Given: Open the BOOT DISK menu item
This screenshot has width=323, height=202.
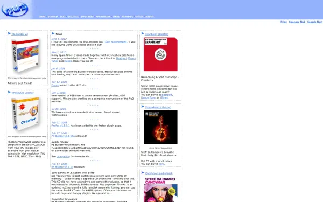Looking at the screenshot, I should [87, 17].
